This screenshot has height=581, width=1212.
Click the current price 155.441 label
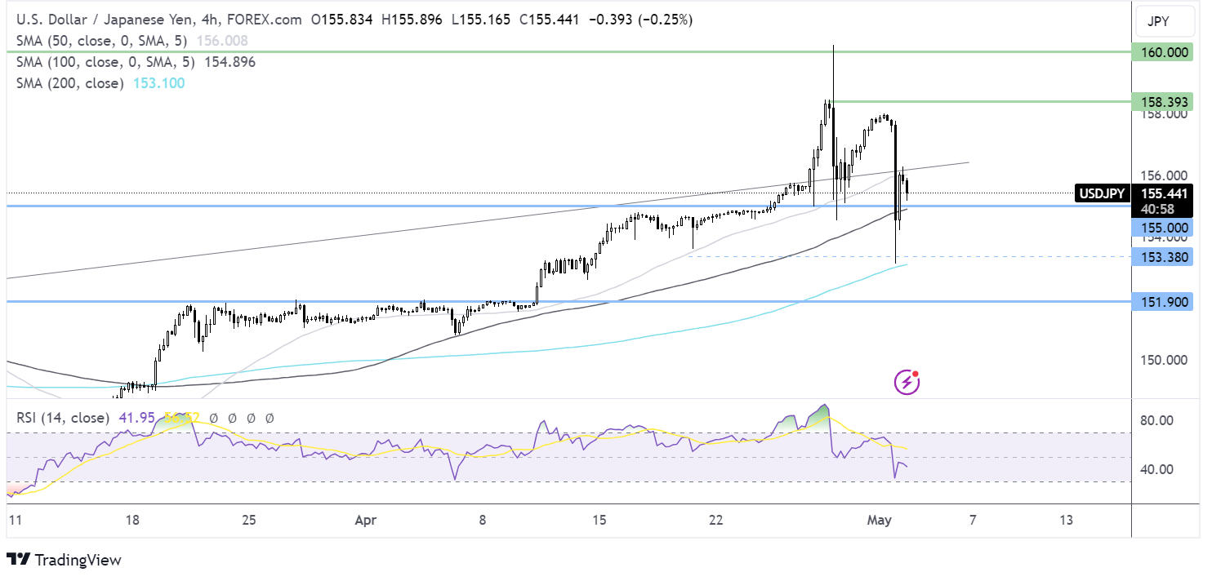point(1162,193)
